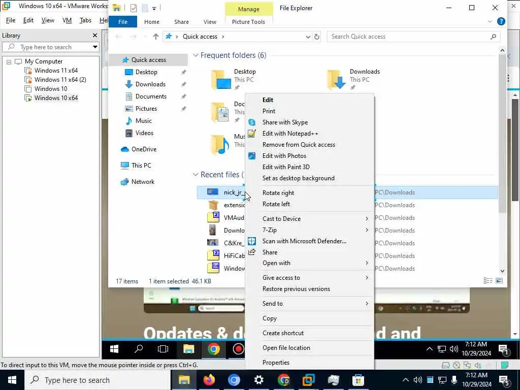
Task: Click the Share arrow icon in context menu
Action: click(252, 252)
